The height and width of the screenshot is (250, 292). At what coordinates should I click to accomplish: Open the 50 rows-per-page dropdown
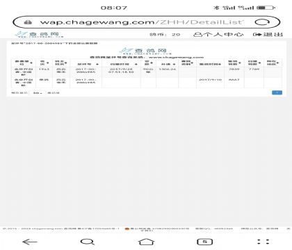point(38,93)
